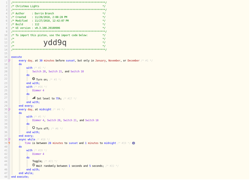This screenshot has height=180, width=251.
Task: Click 'end every;' on line 37
Action: coord(26,136)
